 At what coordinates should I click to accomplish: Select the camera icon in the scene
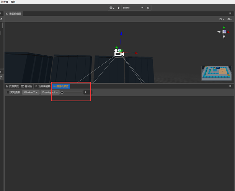119,53
